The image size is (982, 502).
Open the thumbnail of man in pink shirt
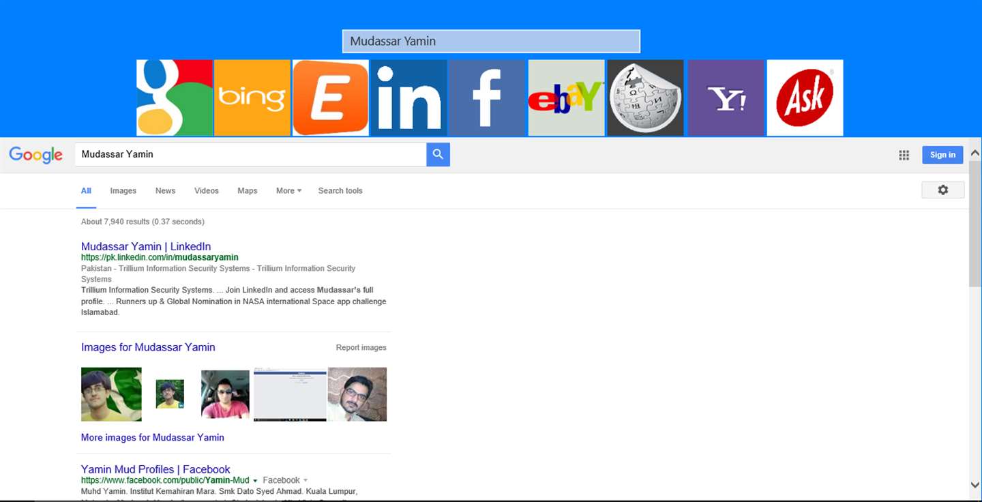pyautogui.click(x=225, y=394)
